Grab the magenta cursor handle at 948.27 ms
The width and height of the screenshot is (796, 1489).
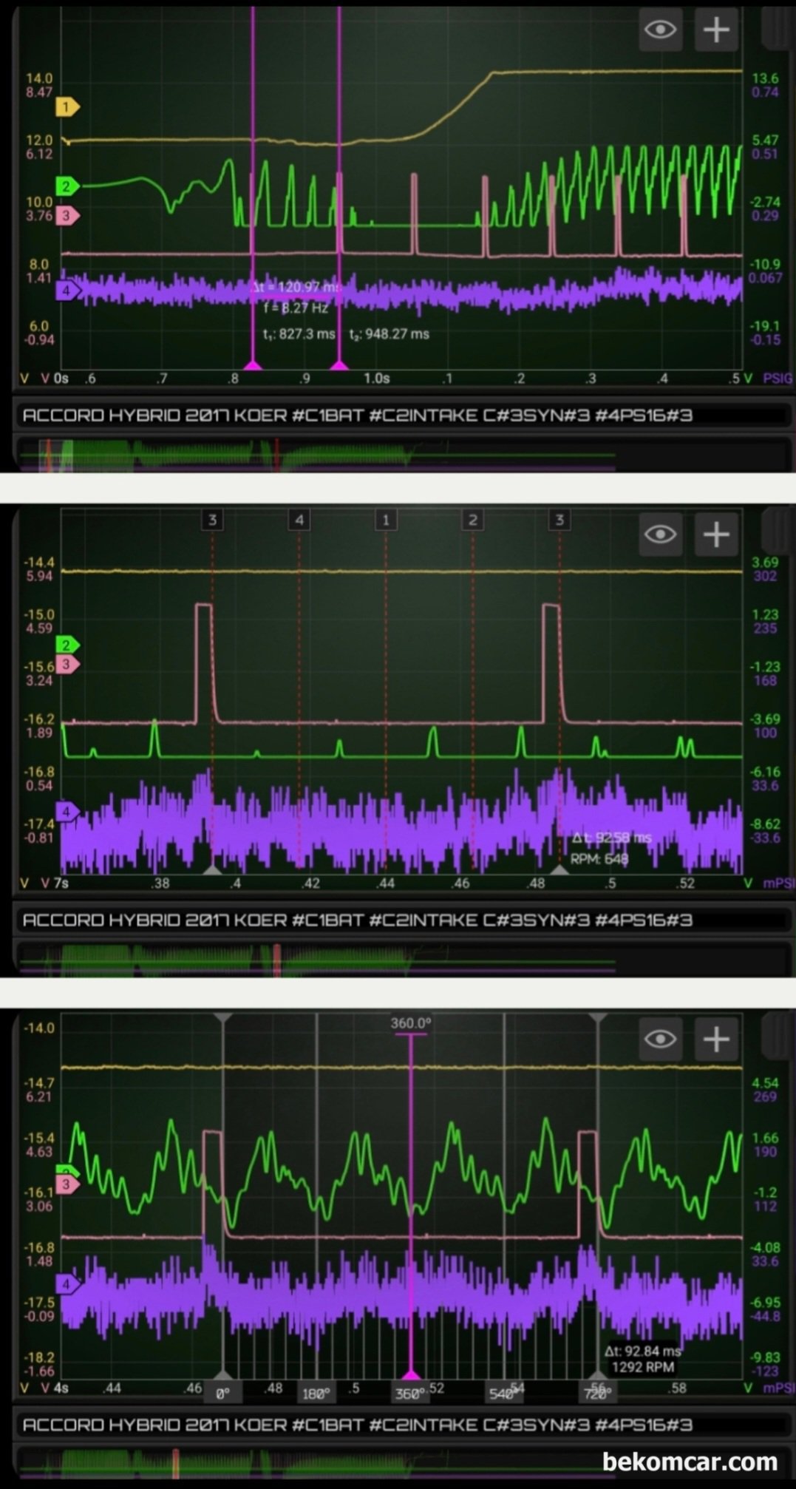coord(339,365)
